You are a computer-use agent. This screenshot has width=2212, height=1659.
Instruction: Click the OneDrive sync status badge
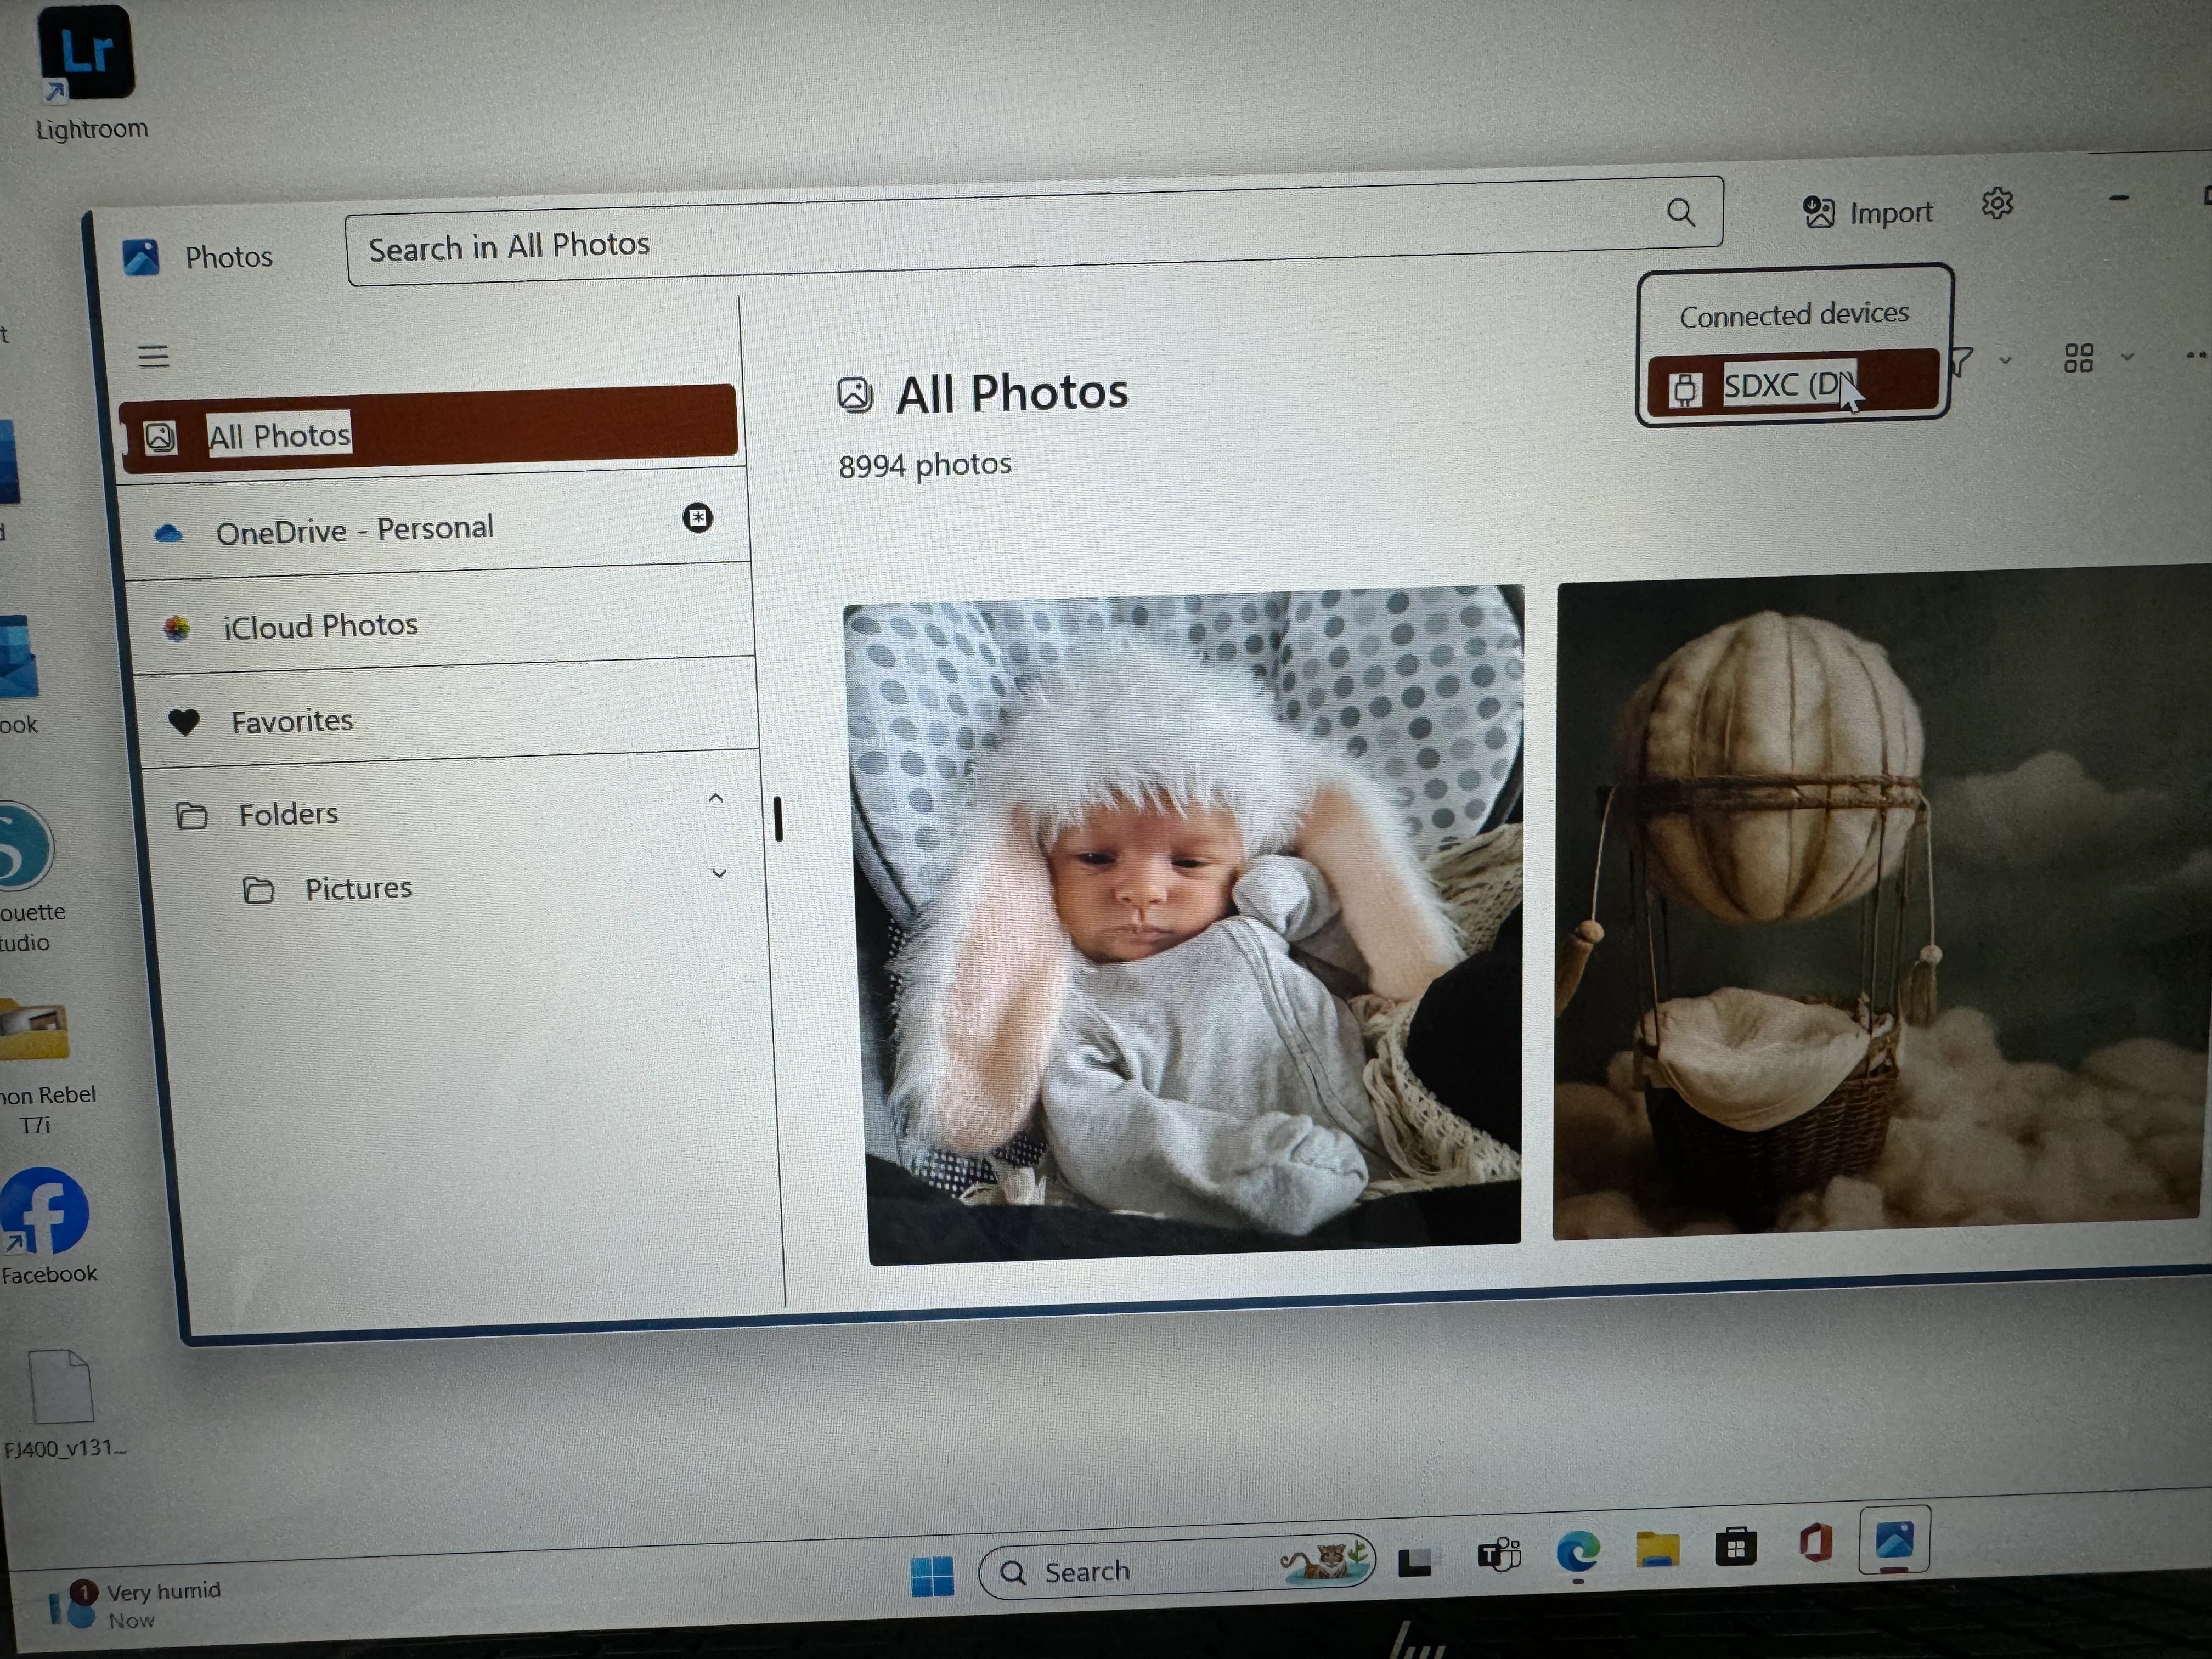click(x=697, y=517)
